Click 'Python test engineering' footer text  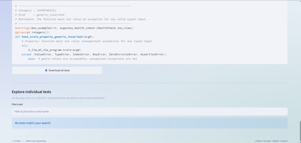point(36,141)
